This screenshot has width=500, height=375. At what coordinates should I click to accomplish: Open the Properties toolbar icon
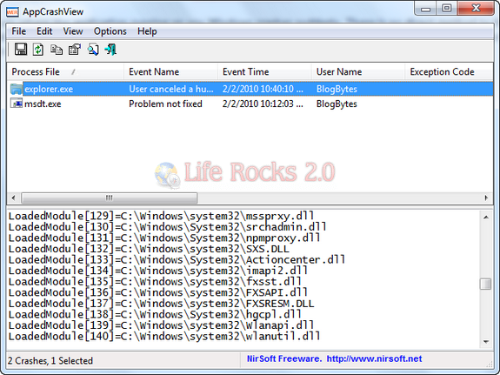(x=75, y=50)
